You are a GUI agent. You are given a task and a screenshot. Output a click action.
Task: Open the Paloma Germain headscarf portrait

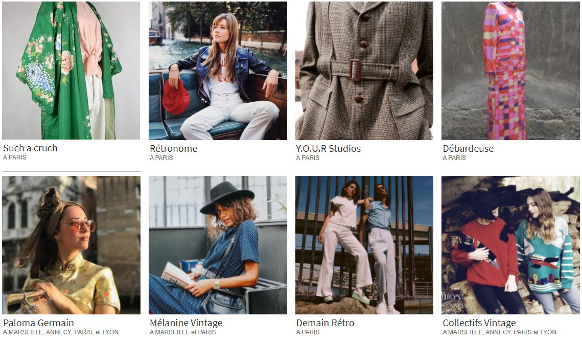click(x=71, y=245)
